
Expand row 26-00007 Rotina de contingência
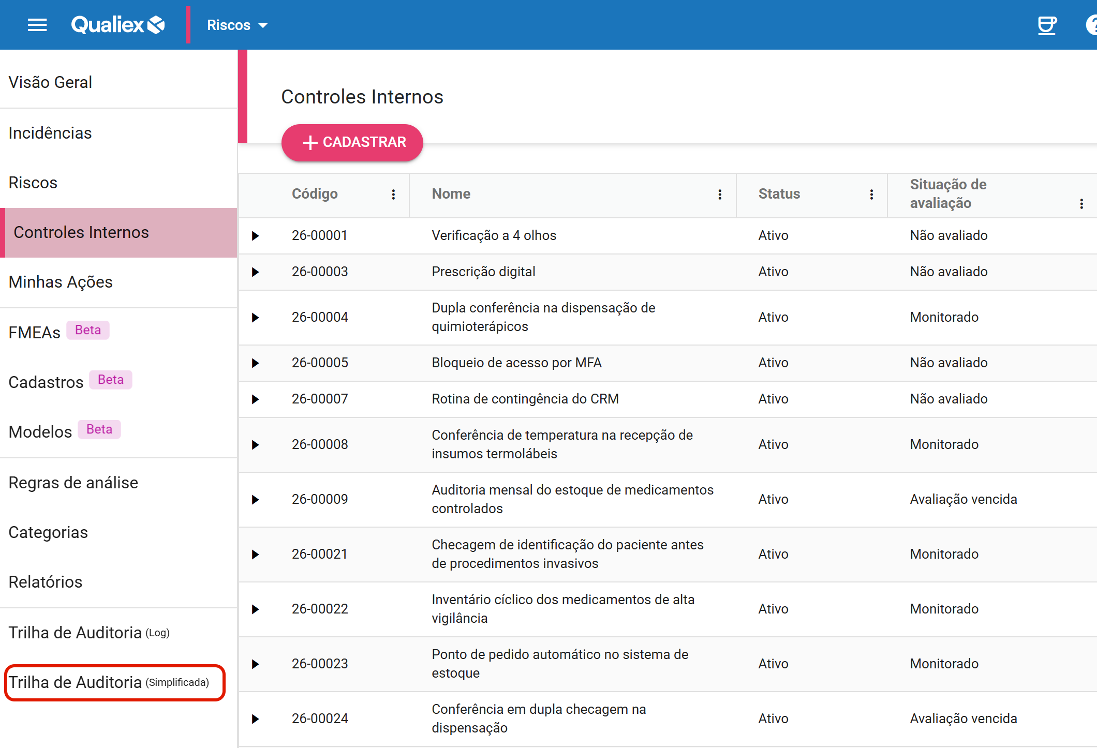[x=255, y=399]
